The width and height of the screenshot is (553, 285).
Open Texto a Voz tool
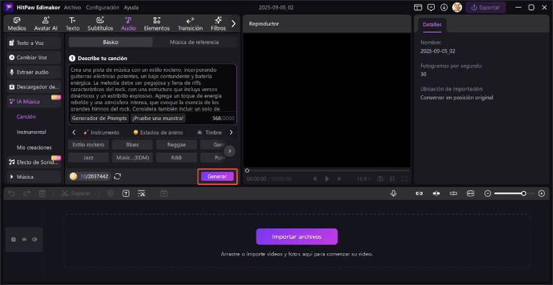click(x=34, y=43)
